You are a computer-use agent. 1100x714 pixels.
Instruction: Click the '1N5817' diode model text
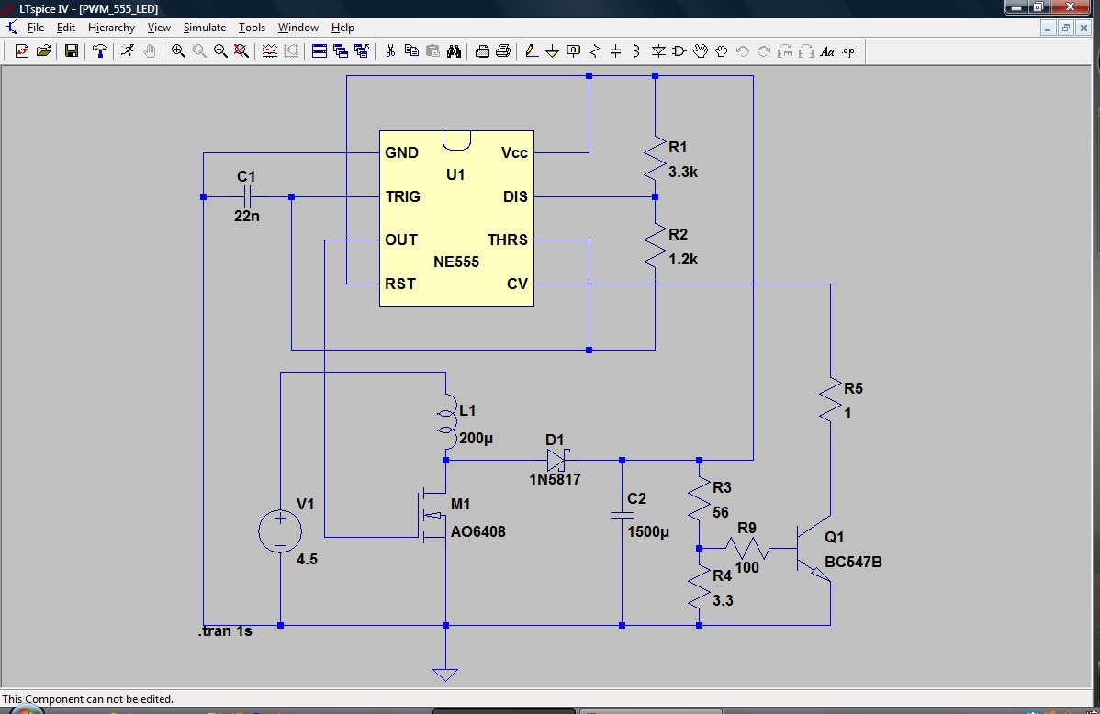click(555, 480)
